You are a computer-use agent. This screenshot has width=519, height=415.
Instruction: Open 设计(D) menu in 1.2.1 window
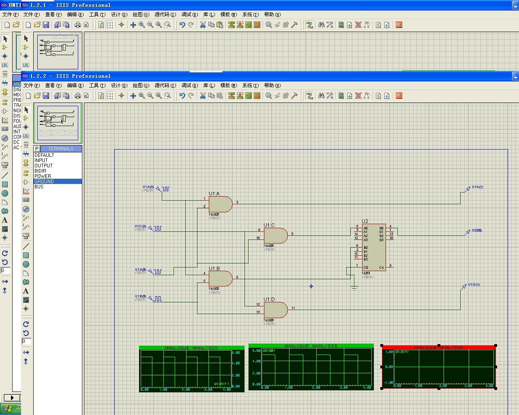pyautogui.click(x=119, y=15)
